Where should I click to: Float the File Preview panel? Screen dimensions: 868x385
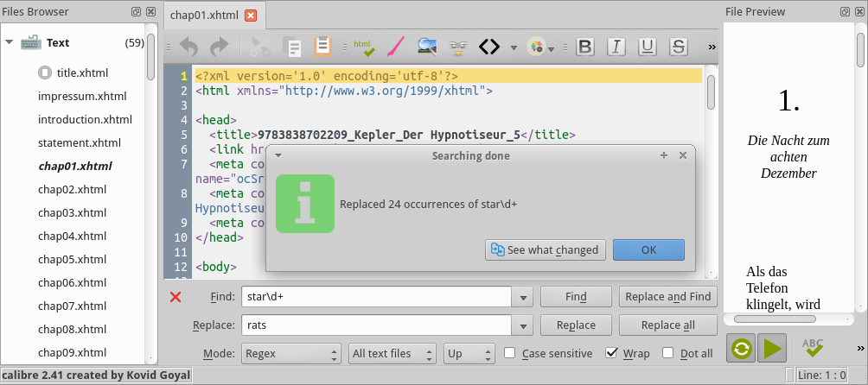point(845,11)
